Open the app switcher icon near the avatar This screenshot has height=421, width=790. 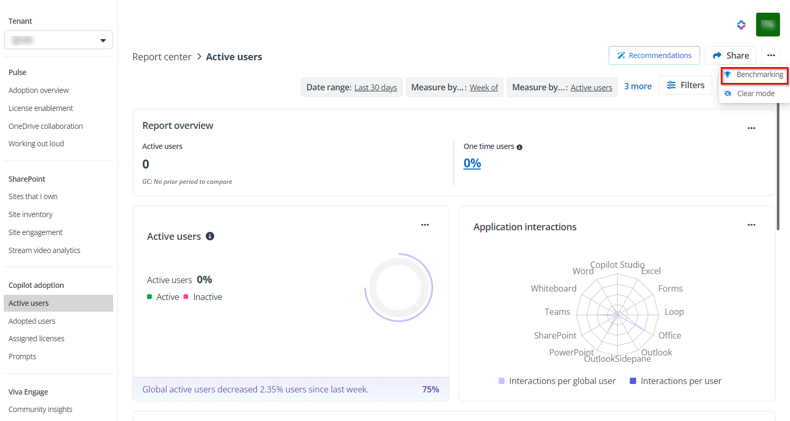[741, 24]
